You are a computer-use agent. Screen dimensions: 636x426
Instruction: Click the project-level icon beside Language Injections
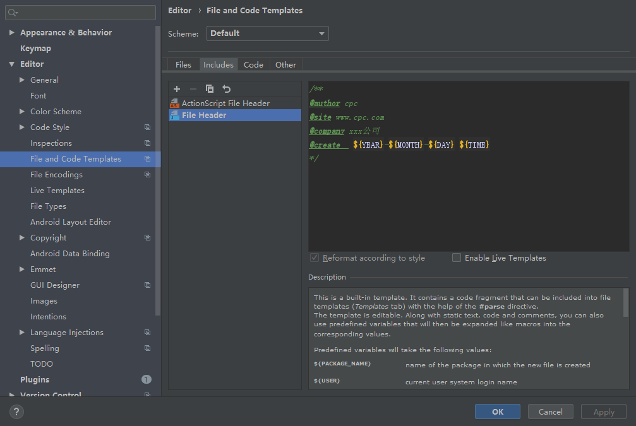tap(147, 333)
